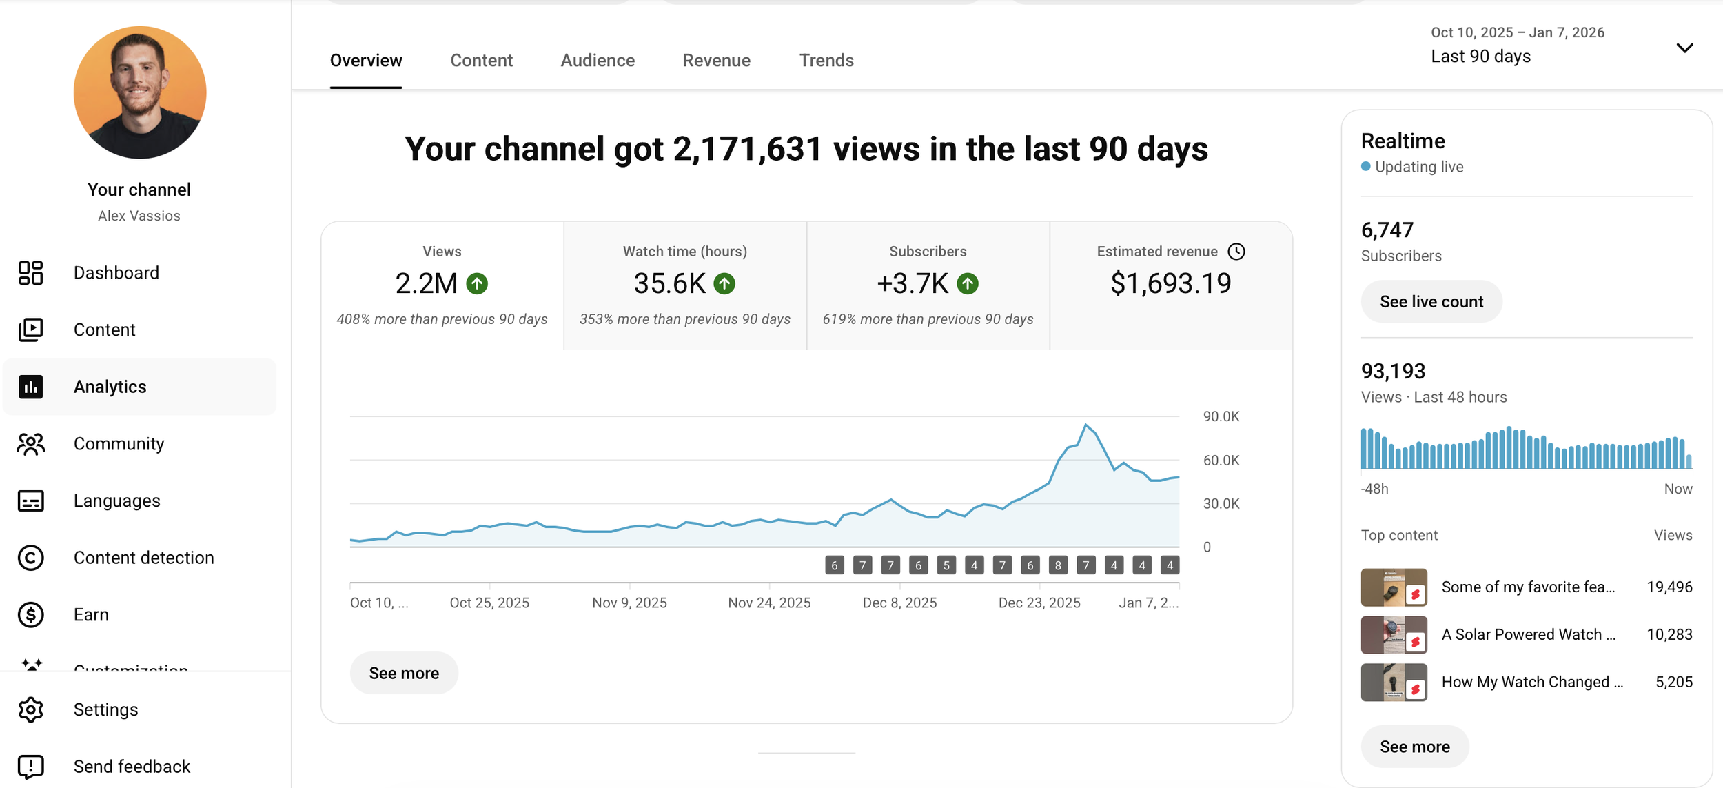1723x788 pixels.
Task: Click See more in the Realtime panel
Action: (x=1414, y=746)
